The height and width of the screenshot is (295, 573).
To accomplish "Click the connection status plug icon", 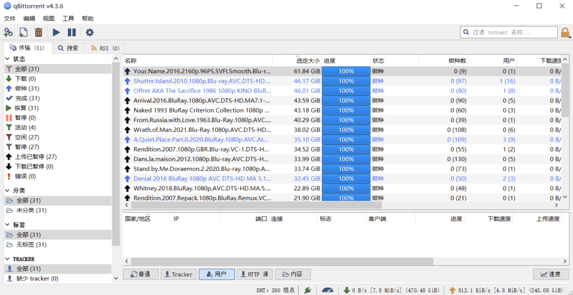I will coord(307,290).
